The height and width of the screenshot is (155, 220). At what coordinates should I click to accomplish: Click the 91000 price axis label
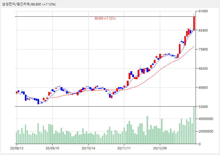203,11
